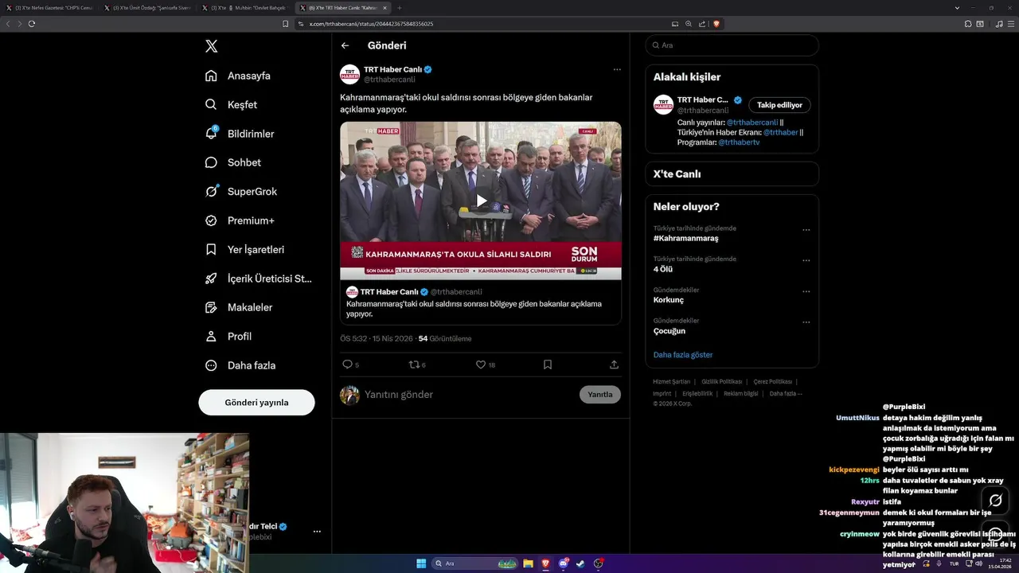The height and width of the screenshot is (573, 1019).
Task: Click the Gönderi yayınla button
Action: 256,402
